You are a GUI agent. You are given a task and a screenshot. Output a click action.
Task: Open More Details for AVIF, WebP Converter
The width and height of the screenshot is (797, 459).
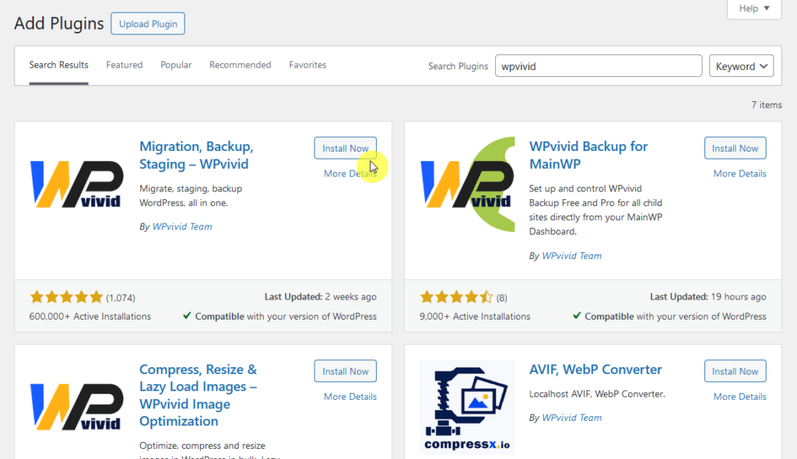[x=739, y=397]
